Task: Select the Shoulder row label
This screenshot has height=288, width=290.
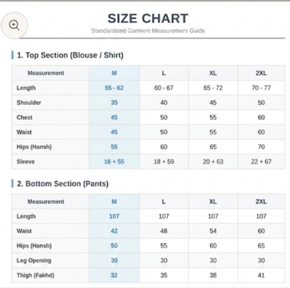Action: tap(29, 102)
